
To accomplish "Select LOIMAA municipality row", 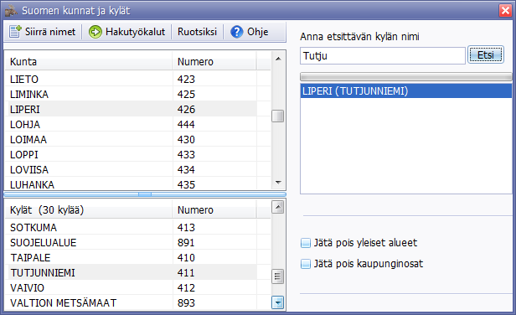I will pos(131,140).
